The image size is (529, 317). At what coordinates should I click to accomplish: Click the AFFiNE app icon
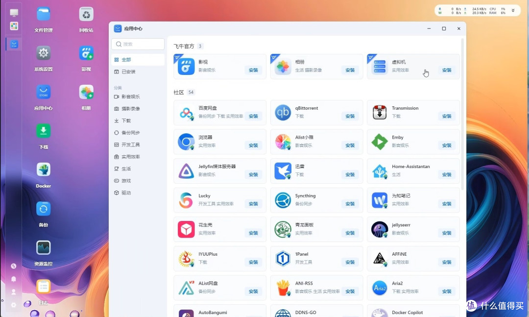point(380,259)
